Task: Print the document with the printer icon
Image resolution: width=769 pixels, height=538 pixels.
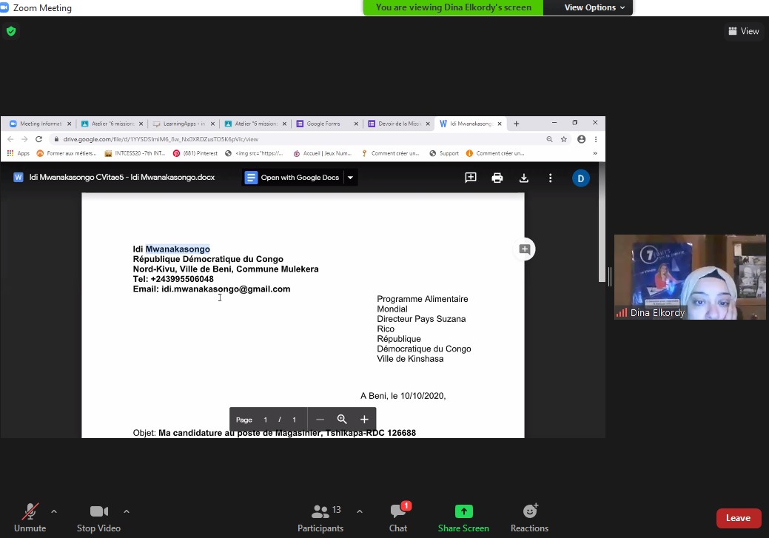Action: point(497,178)
